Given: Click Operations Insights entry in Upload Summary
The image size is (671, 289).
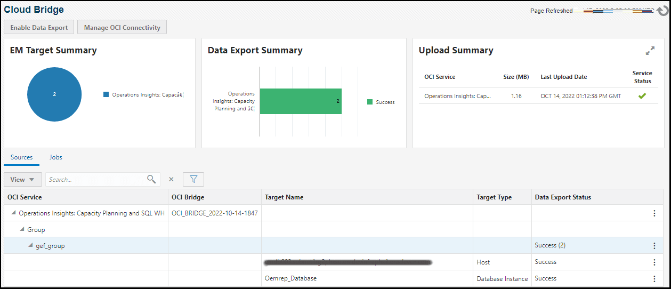Looking at the screenshot, I should point(457,97).
